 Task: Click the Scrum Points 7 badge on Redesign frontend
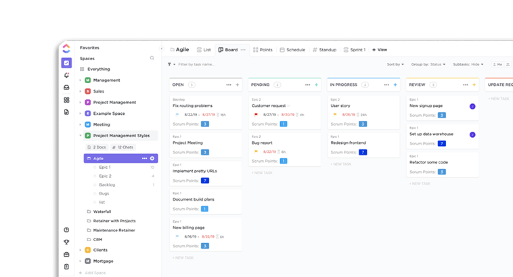363,152
